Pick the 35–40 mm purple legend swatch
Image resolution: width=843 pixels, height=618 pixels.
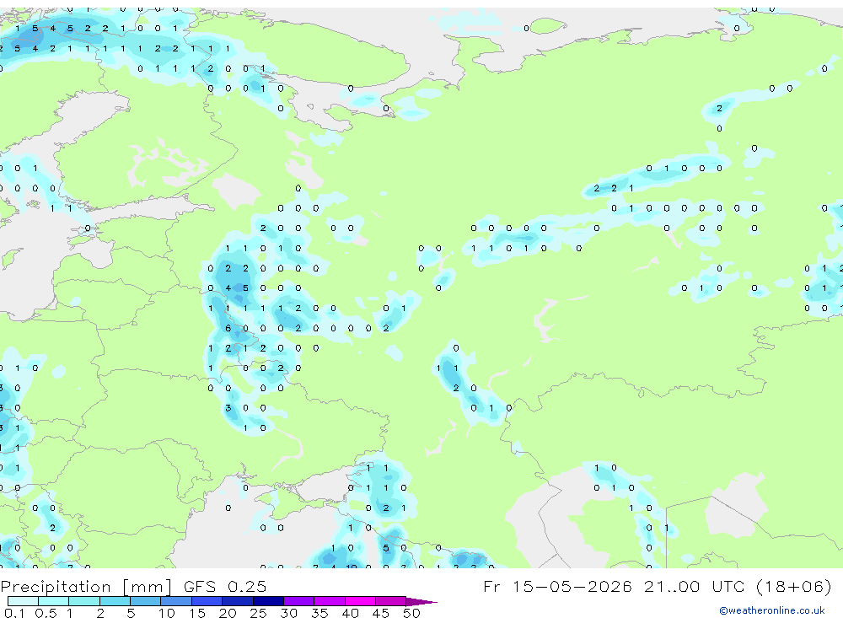pos(330,601)
